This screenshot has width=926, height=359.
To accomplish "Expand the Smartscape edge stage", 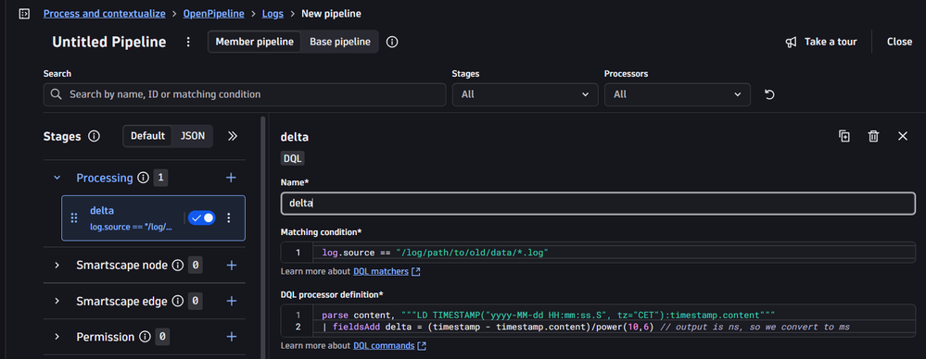I will coord(57,302).
